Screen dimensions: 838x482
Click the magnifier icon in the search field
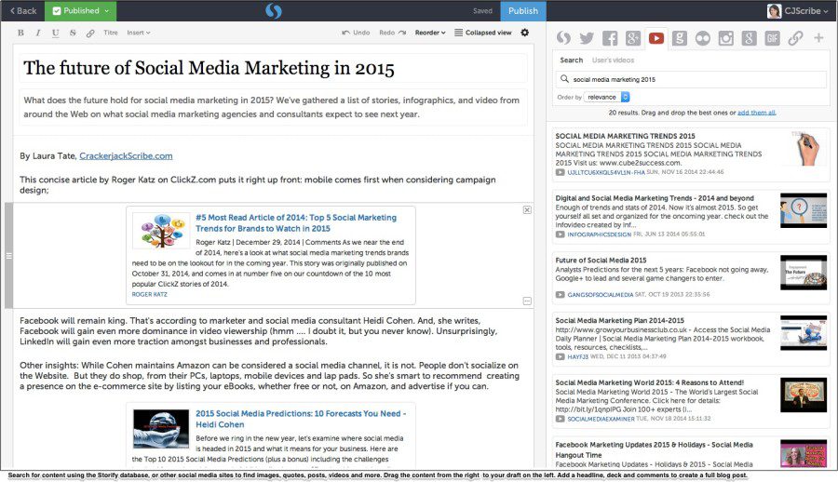(x=564, y=79)
